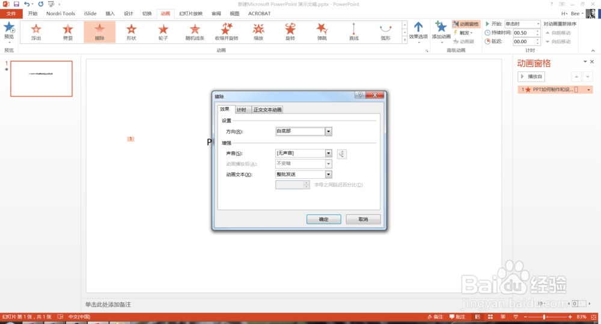Image resolution: width=601 pixels, height=324 pixels.
Task: Select the 形状 (Shape) animation effect
Action: (132, 32)
